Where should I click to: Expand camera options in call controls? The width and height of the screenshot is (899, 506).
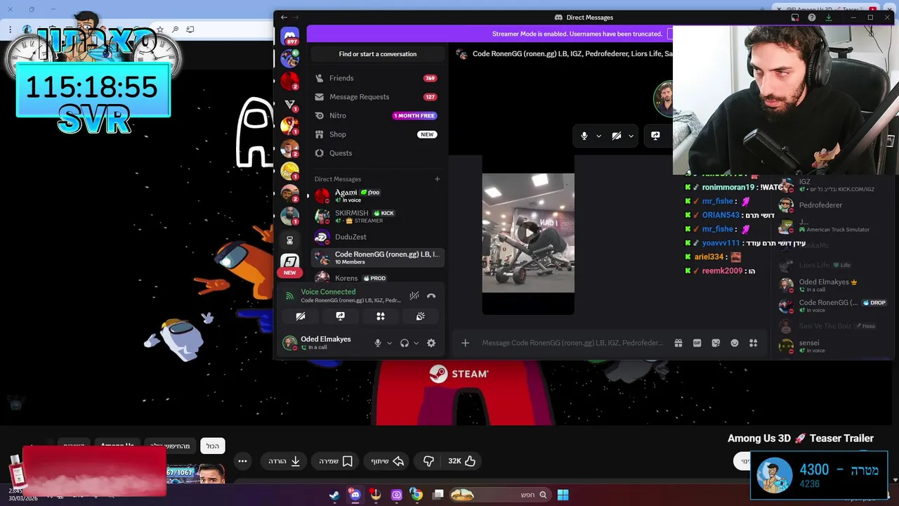click(x=631, y=136)
